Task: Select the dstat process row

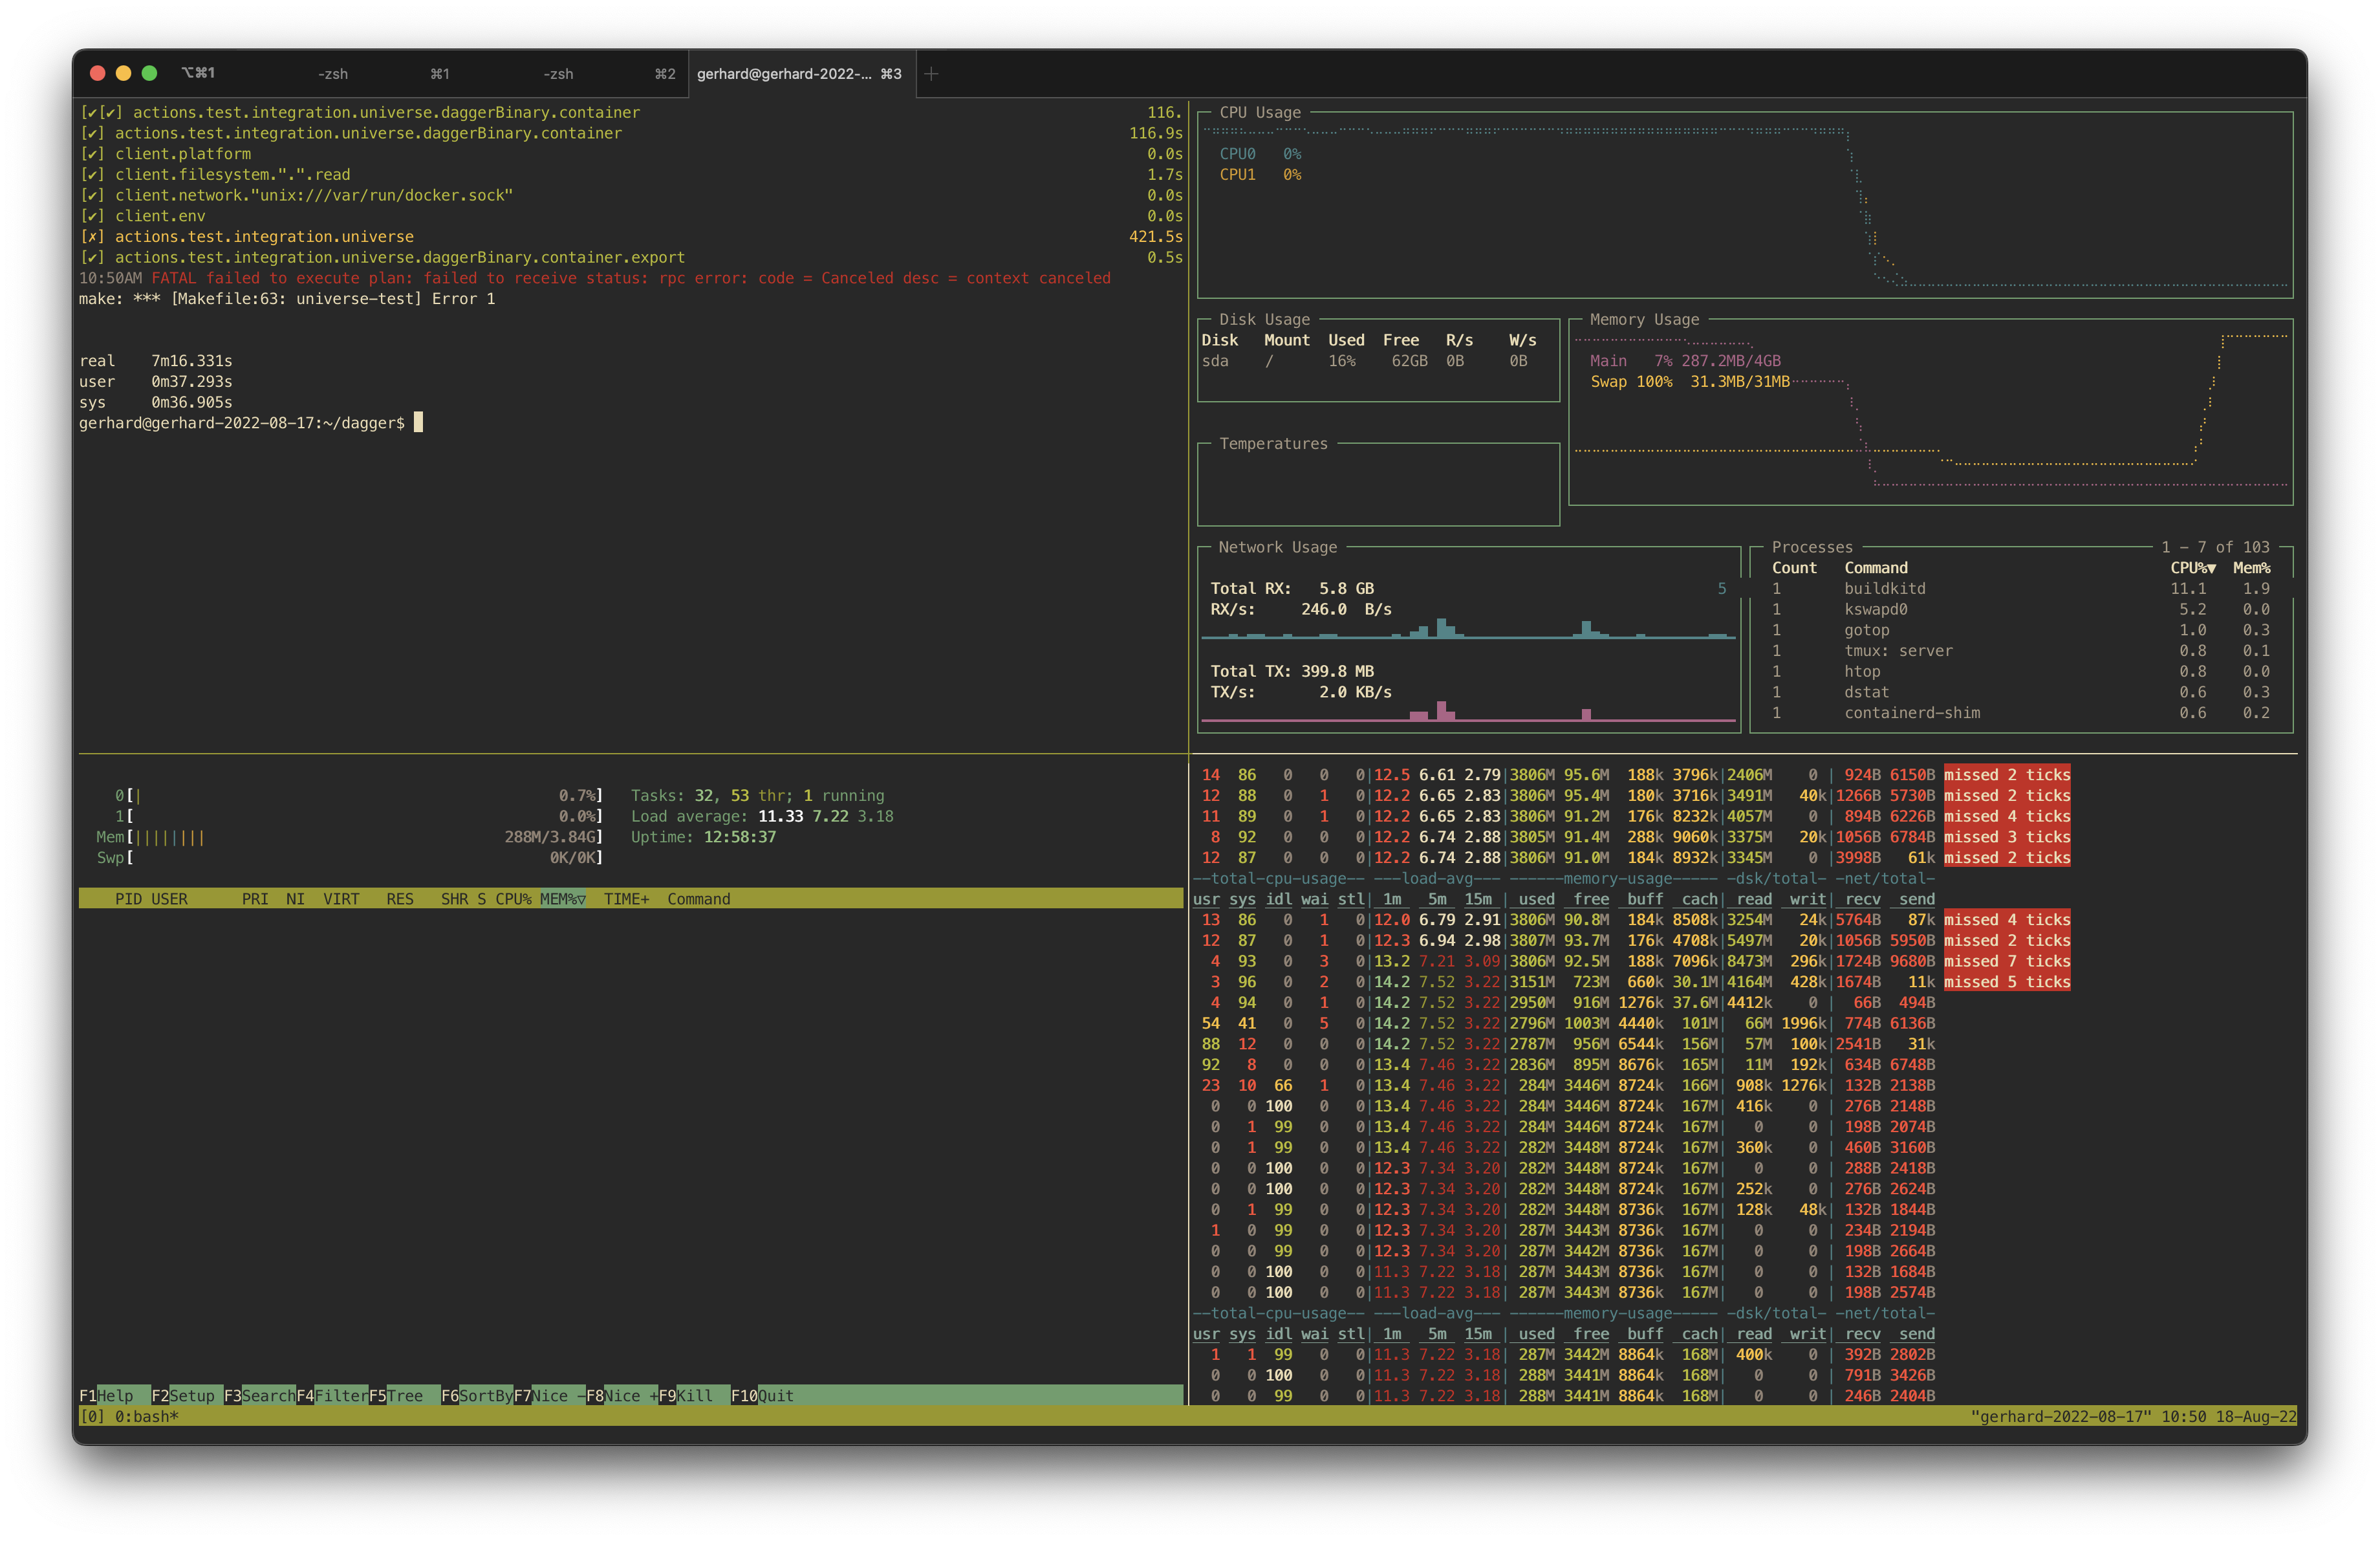Action: 2020,692
